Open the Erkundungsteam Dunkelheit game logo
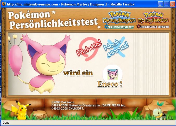Screen dimensions: 176x126 point(153,20)
